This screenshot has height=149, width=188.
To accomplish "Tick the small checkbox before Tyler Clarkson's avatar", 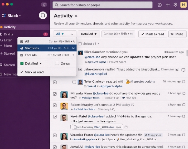I will point(74,82).
